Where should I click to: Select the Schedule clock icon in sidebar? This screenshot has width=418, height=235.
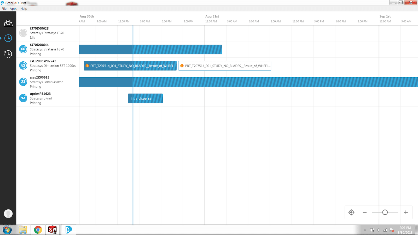8,38
